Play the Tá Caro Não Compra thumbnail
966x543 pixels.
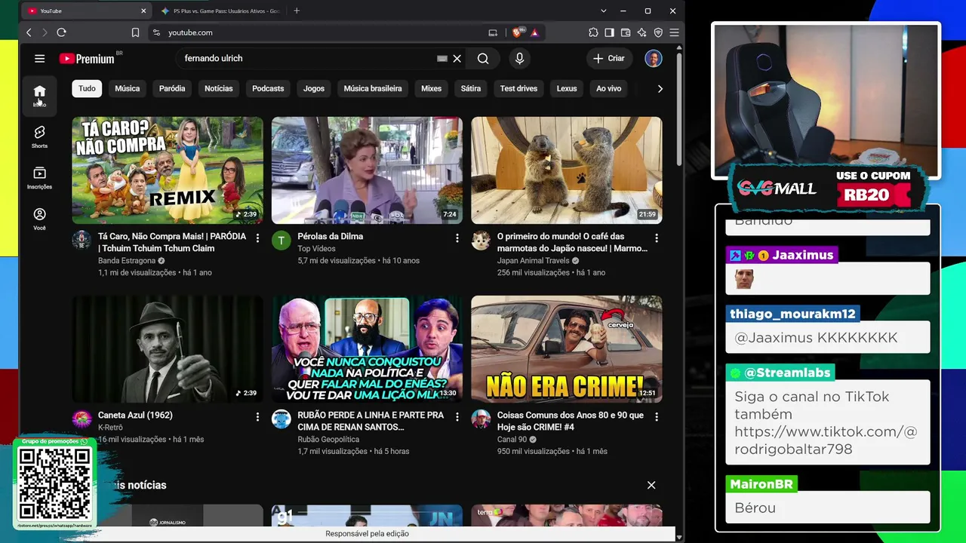click(168, 170)
